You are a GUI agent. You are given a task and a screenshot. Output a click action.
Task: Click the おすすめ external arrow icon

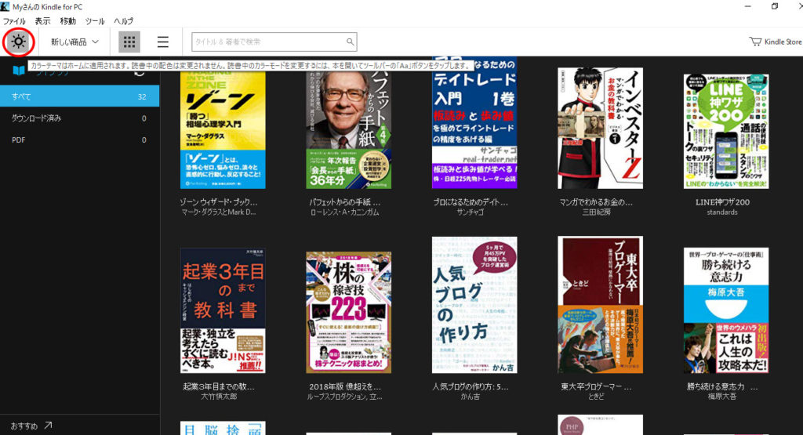(x=48, y=425)
